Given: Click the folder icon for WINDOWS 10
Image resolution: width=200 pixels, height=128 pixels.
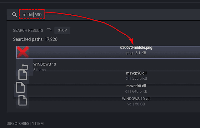Looking at the screenshot, I should 24,67.
